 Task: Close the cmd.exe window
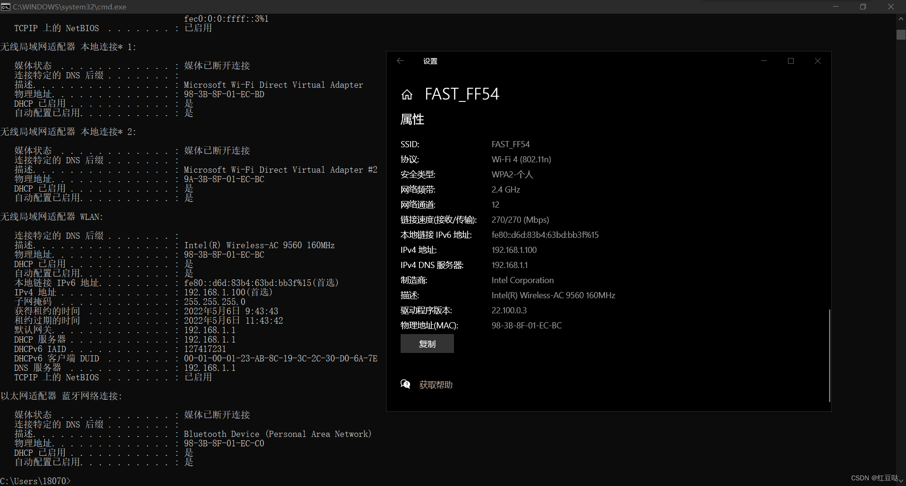[891, 7]
